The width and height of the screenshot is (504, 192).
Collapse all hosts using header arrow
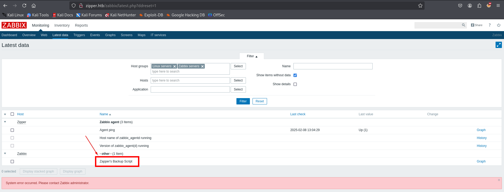5,114
